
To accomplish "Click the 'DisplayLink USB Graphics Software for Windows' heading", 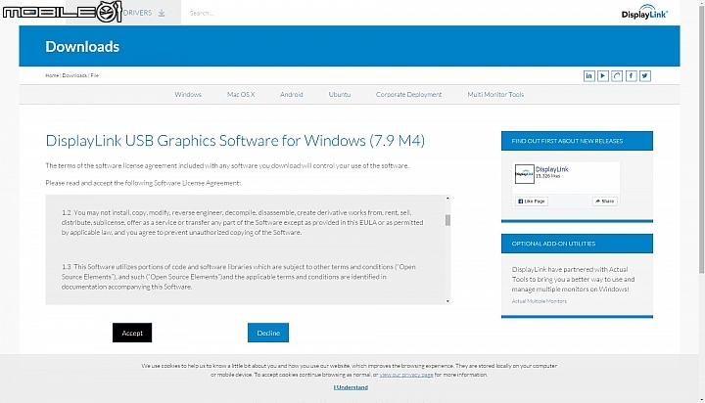I will tap(235, 141).
